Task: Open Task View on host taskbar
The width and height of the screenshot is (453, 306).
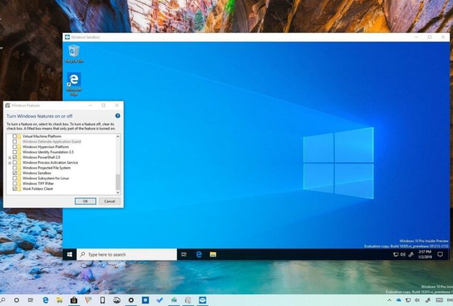Action: (x=31, y=300)
